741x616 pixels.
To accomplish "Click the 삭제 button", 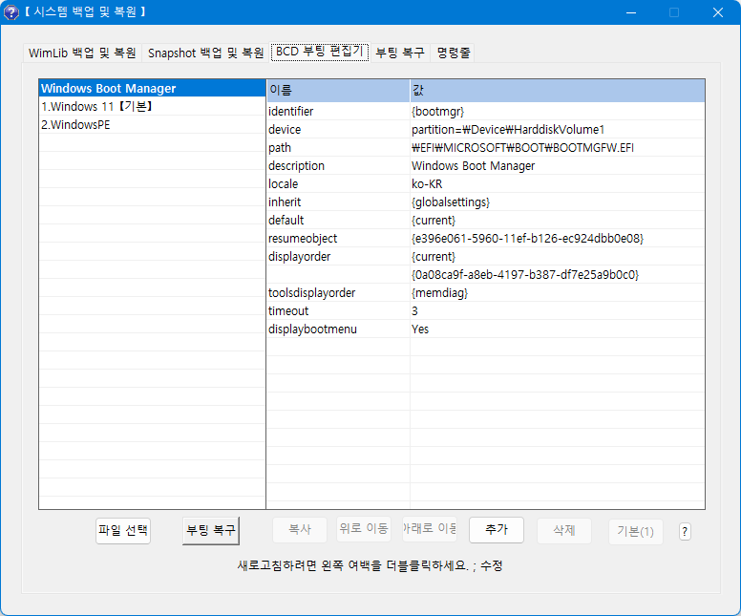I will (x=563, y=530).
